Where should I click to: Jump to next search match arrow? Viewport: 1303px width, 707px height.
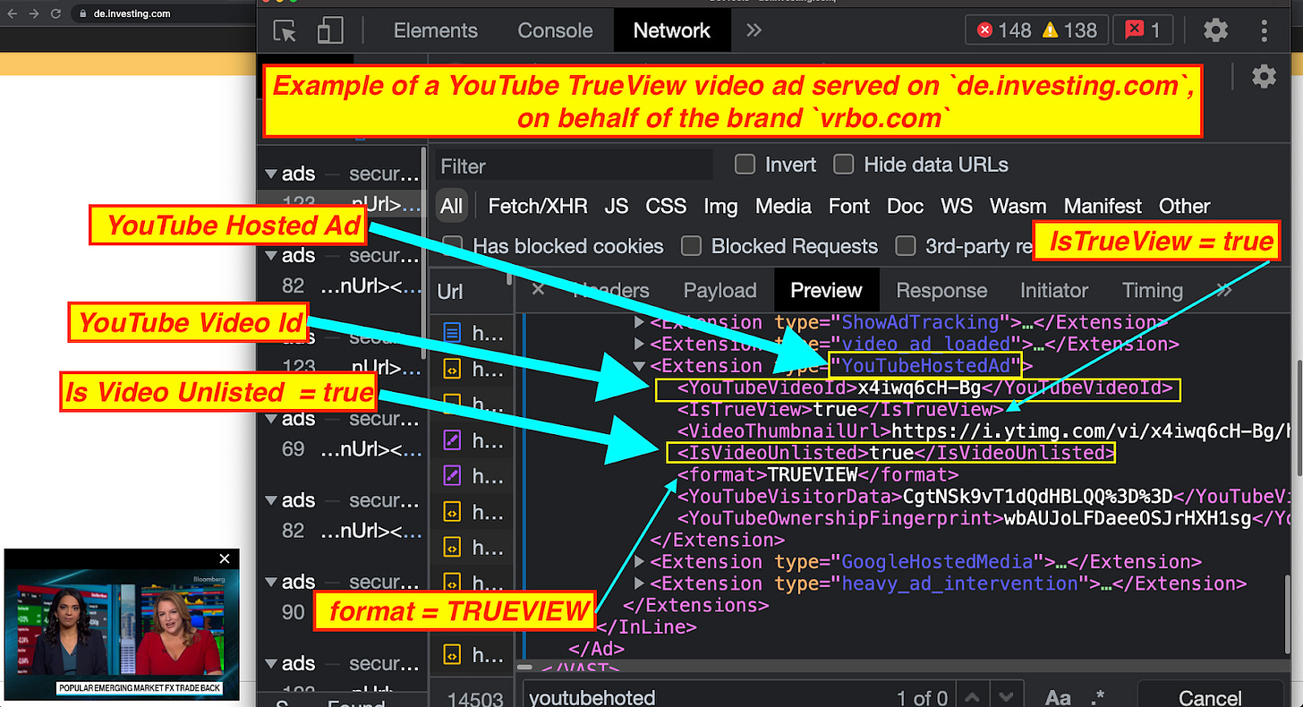coord(1007,697)
